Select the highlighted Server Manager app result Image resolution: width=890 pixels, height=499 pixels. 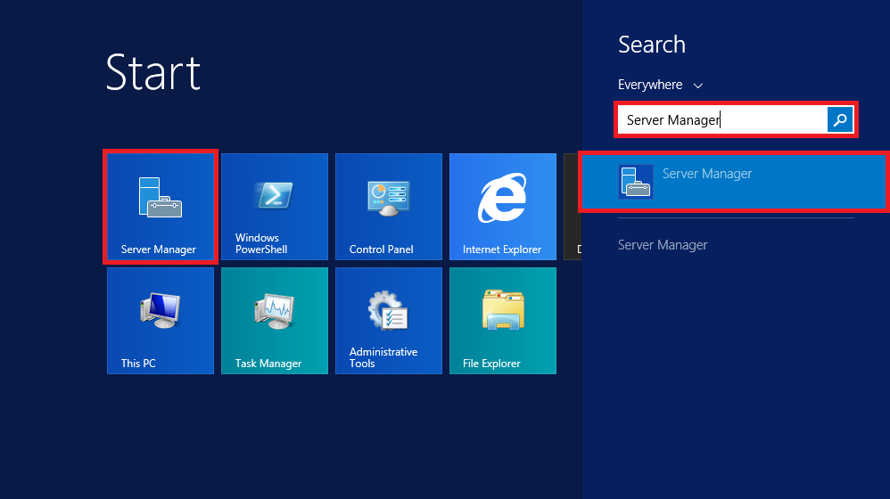735,182
